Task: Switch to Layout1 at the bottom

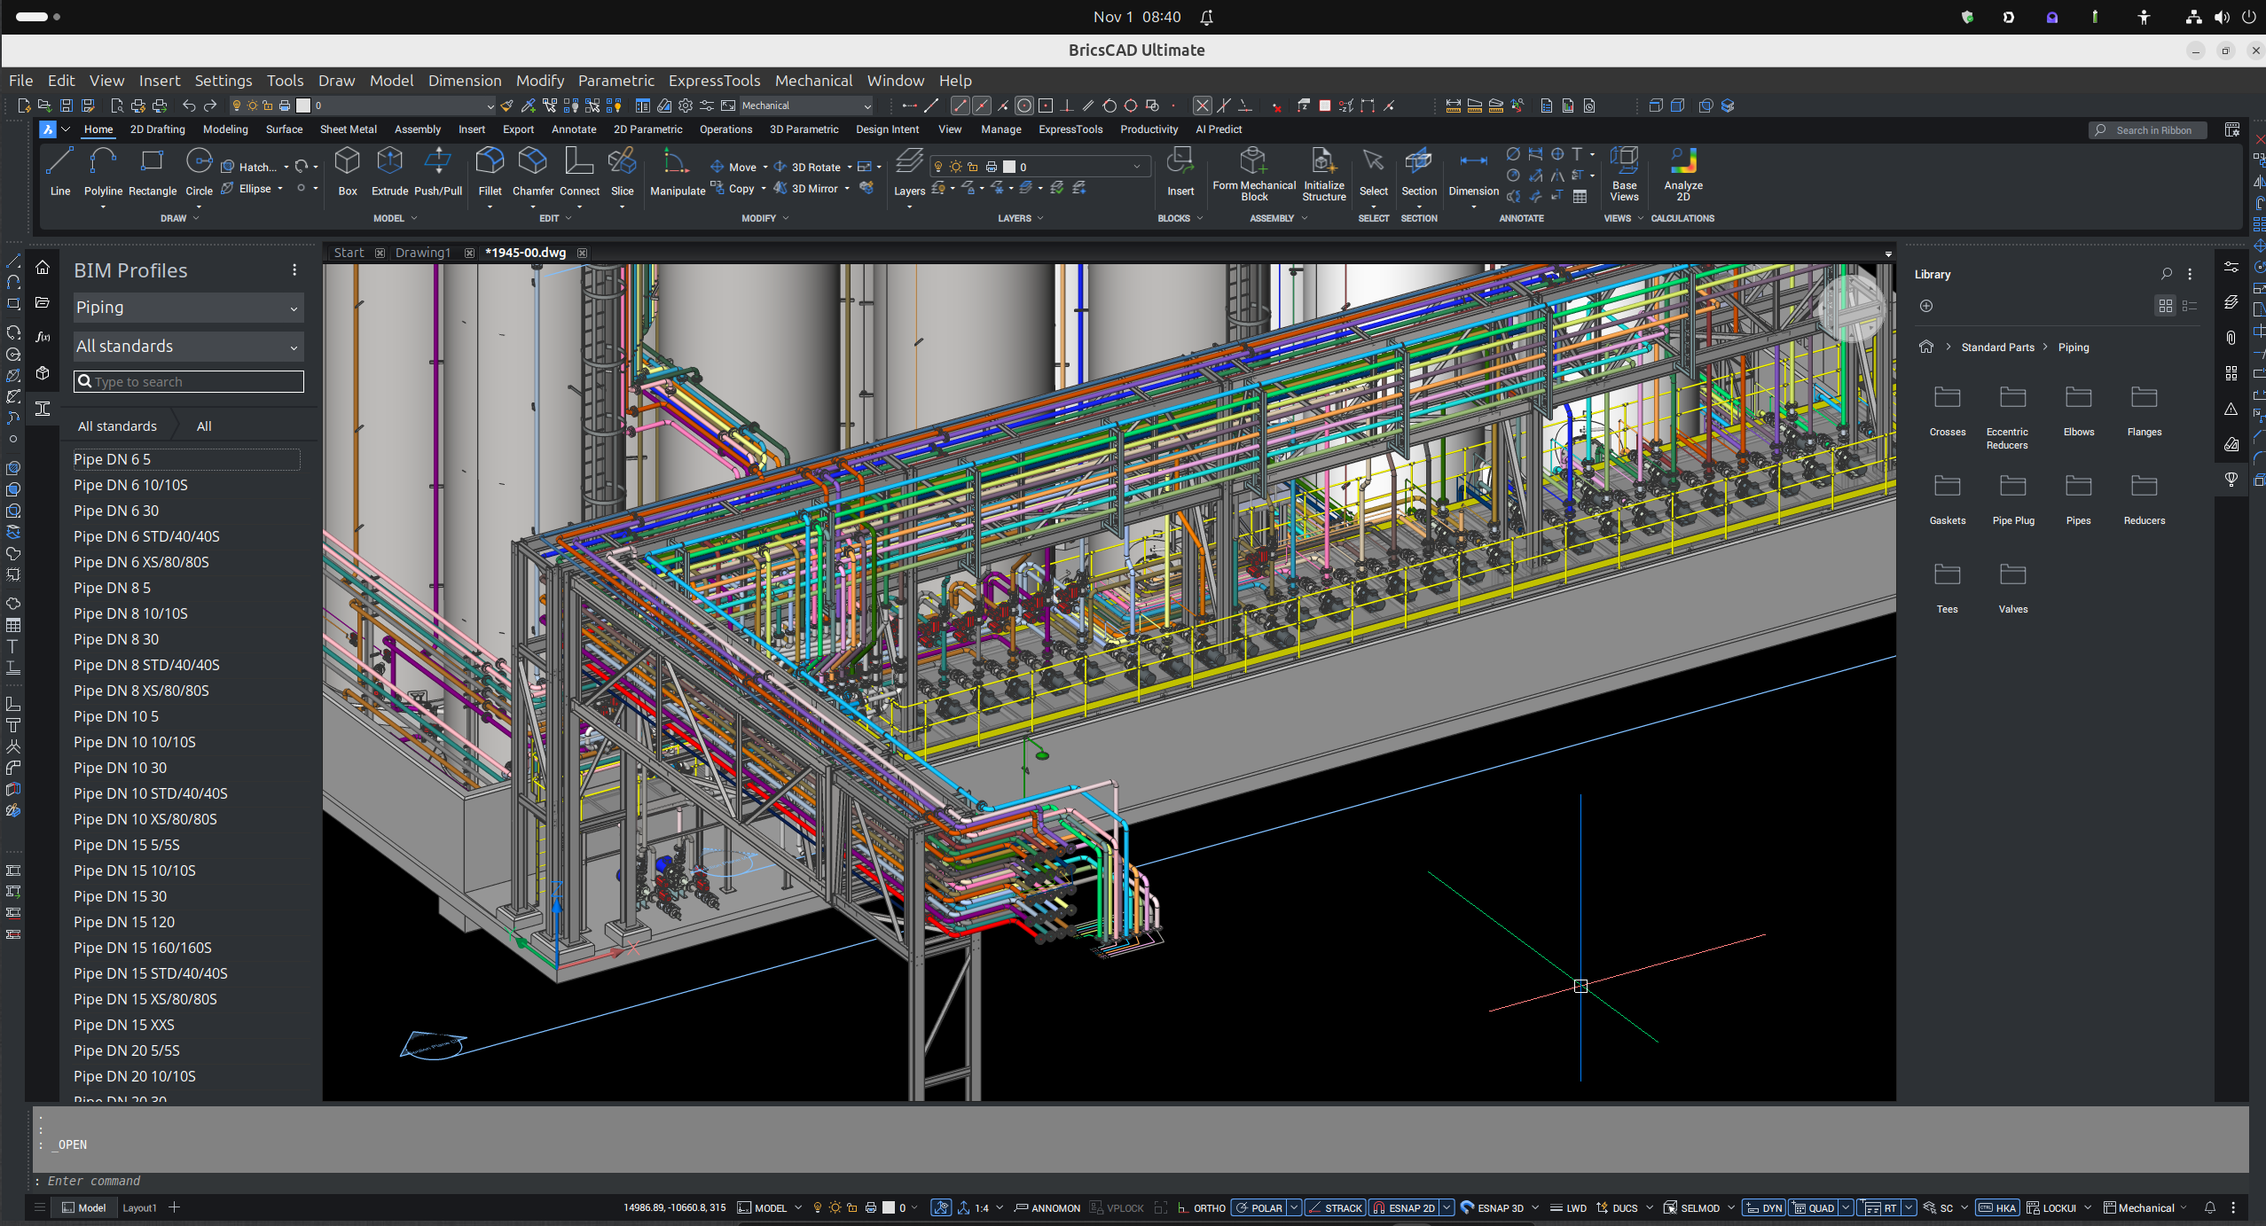Action: [x=139, y=1207]
